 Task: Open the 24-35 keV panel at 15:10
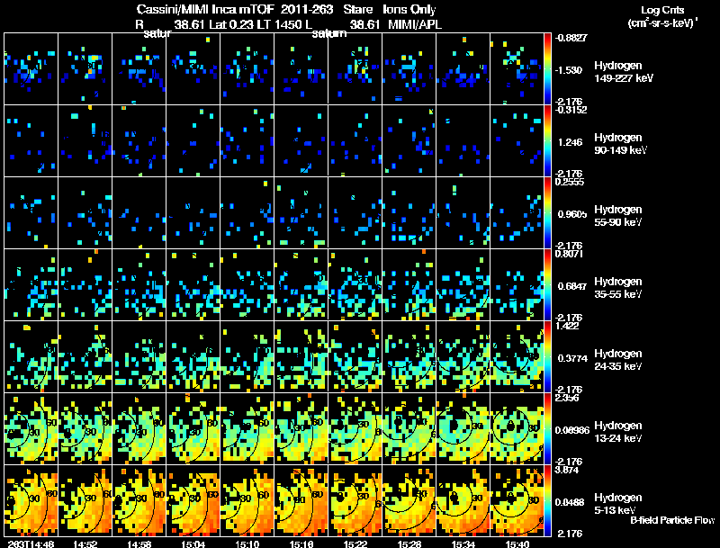[247, 356]
